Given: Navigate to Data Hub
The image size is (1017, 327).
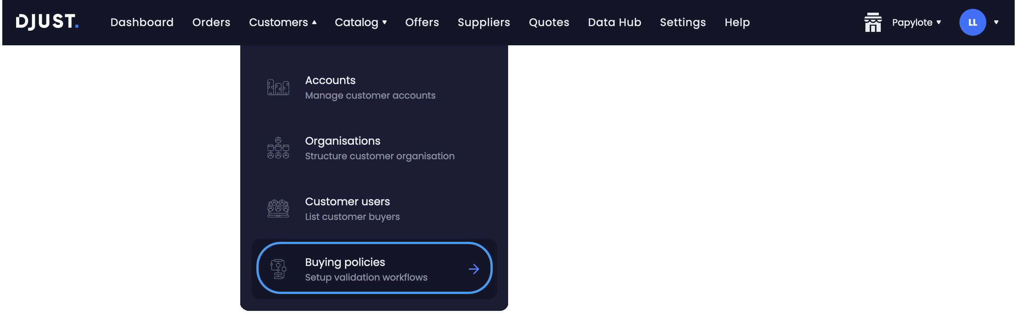Looking at the screenshot, I should point(614,22).
